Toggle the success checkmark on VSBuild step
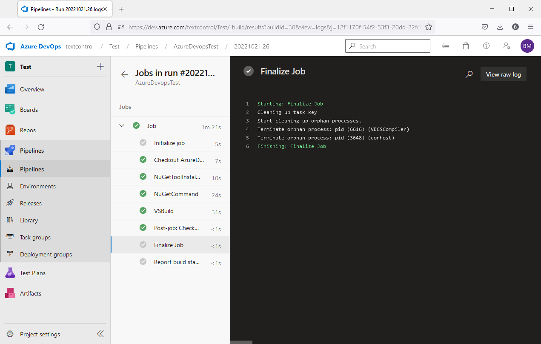The image size is (541, 344). coord(143,210)
